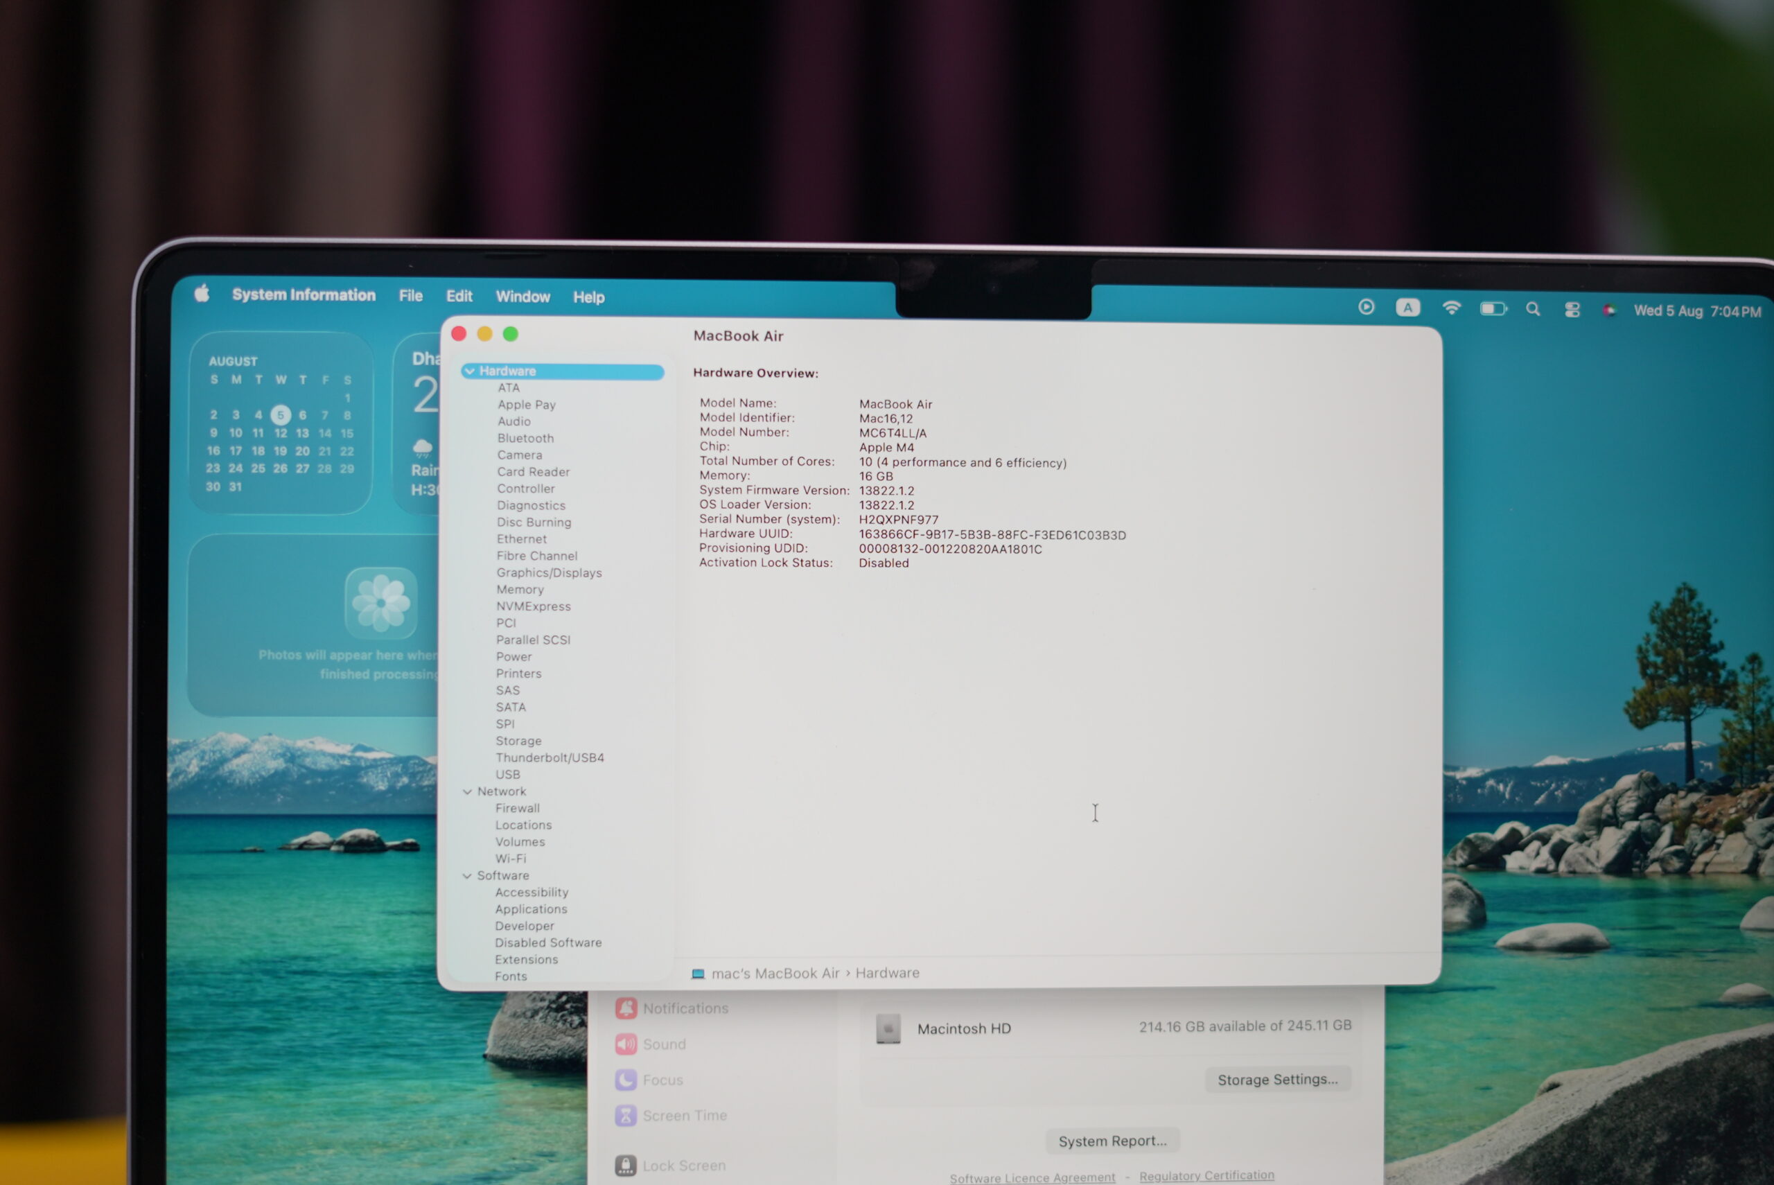Select Bluetooth in the sidebar
This screenshot has height=1185, width=1774.
coord(525,439)
